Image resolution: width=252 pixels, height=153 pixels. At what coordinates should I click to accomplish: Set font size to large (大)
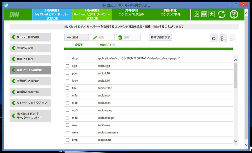211,14
